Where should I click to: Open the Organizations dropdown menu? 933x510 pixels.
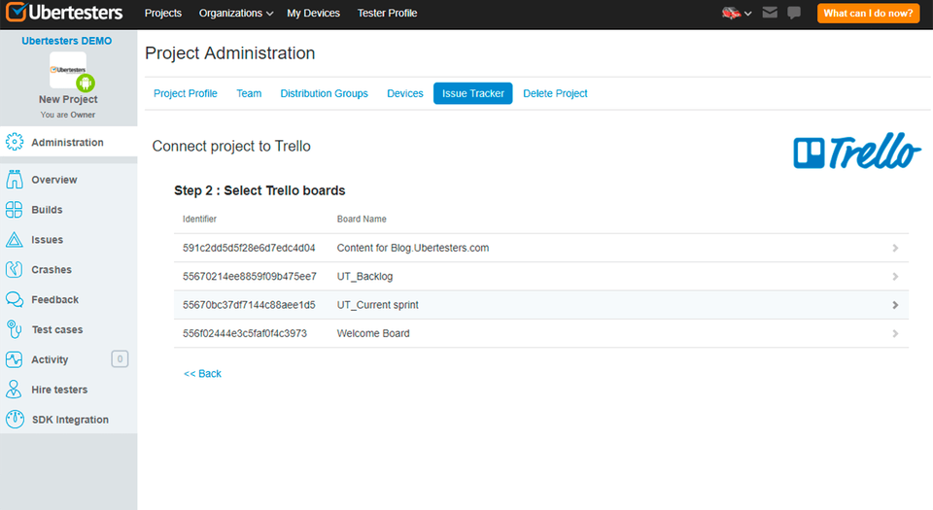pos(235,14)
